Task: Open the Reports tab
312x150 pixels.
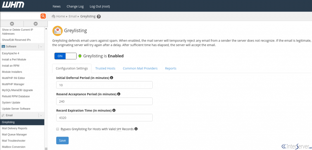Action: point(171,68)
